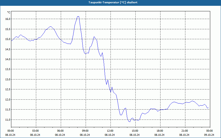Click the chart title 'Taupunkt-Temperatur [°C] skaliert'

coord(113,2)
